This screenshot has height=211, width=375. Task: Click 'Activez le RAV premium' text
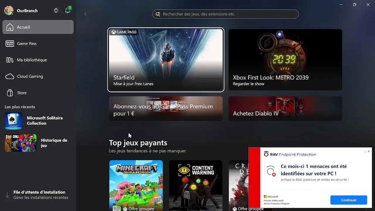[315, 180]
